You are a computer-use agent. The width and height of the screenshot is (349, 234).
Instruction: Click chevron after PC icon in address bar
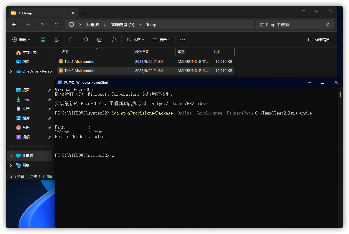point(80,25)
